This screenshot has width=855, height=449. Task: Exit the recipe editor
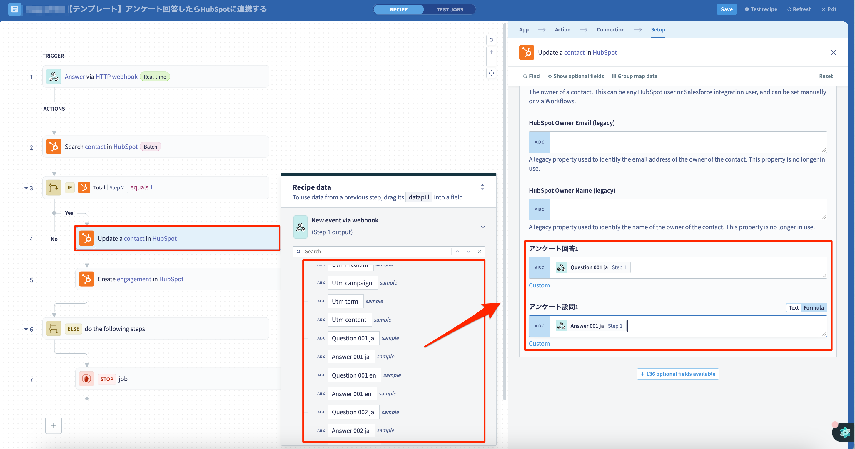[829, 9]
